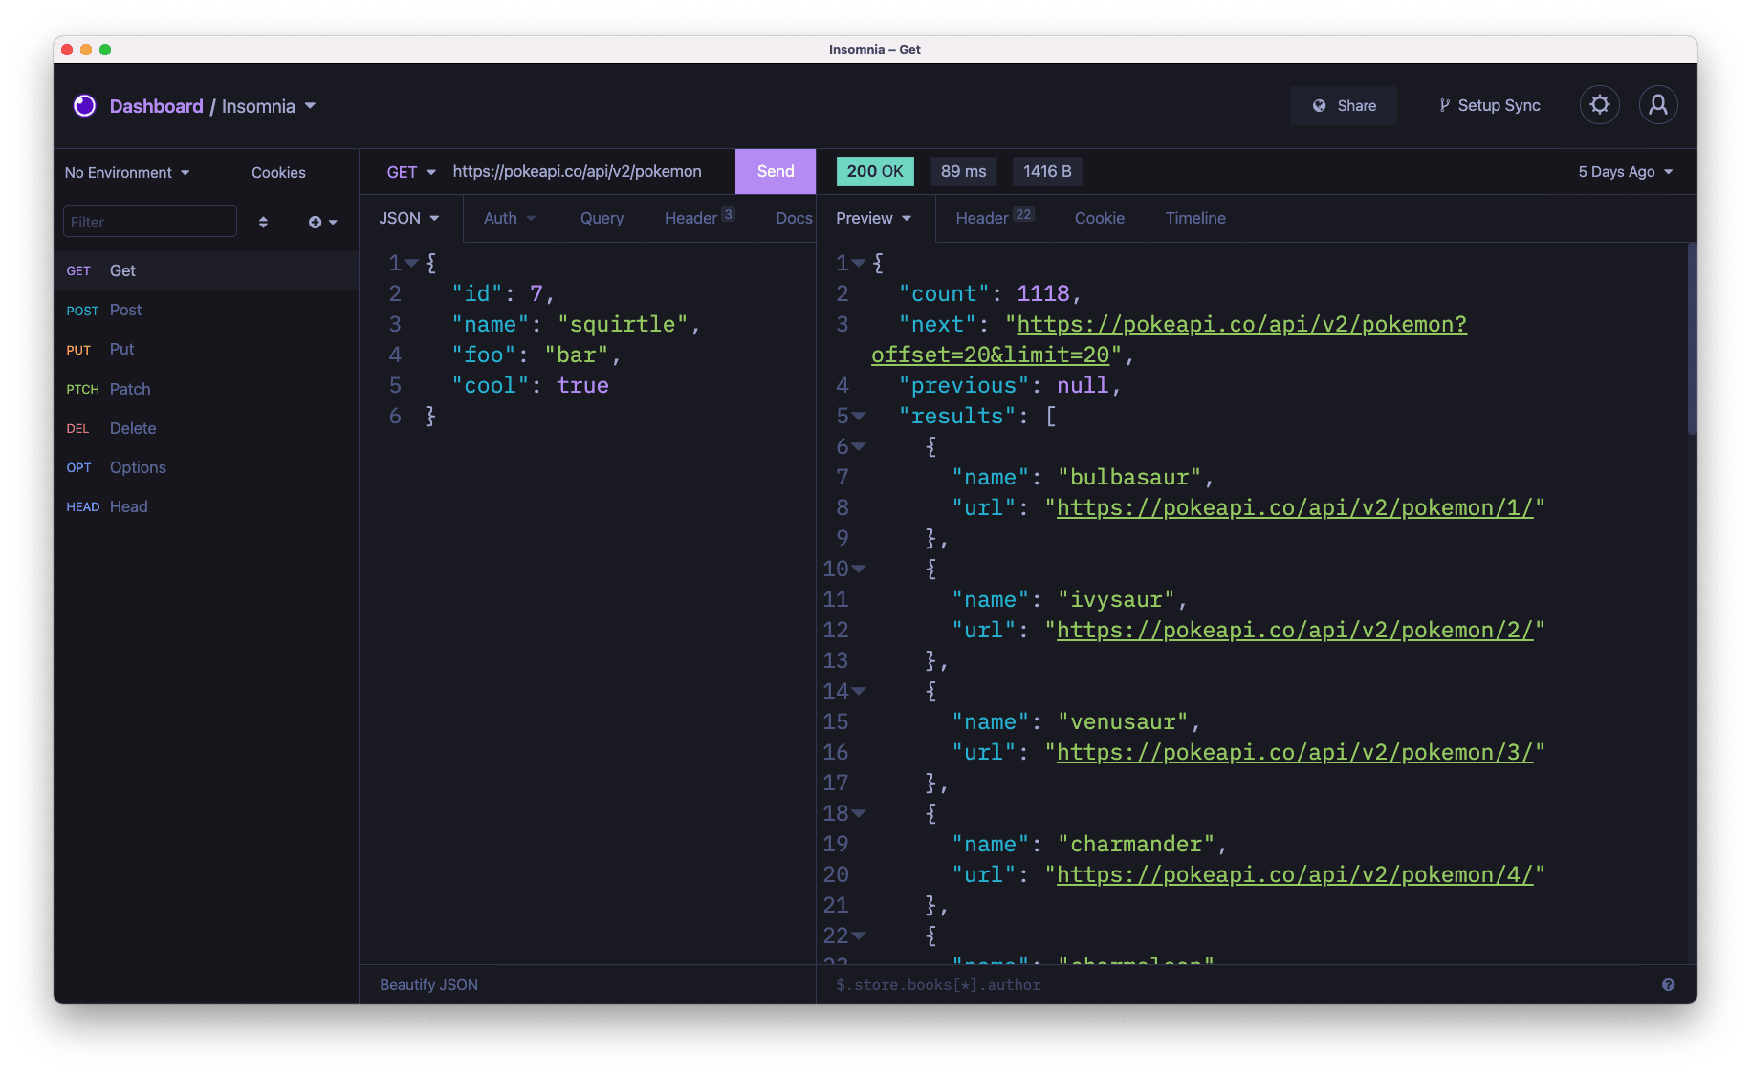Select the Delete request in sidebar
Viewport: 1751px width, 1075px height.
click(206, 428)
